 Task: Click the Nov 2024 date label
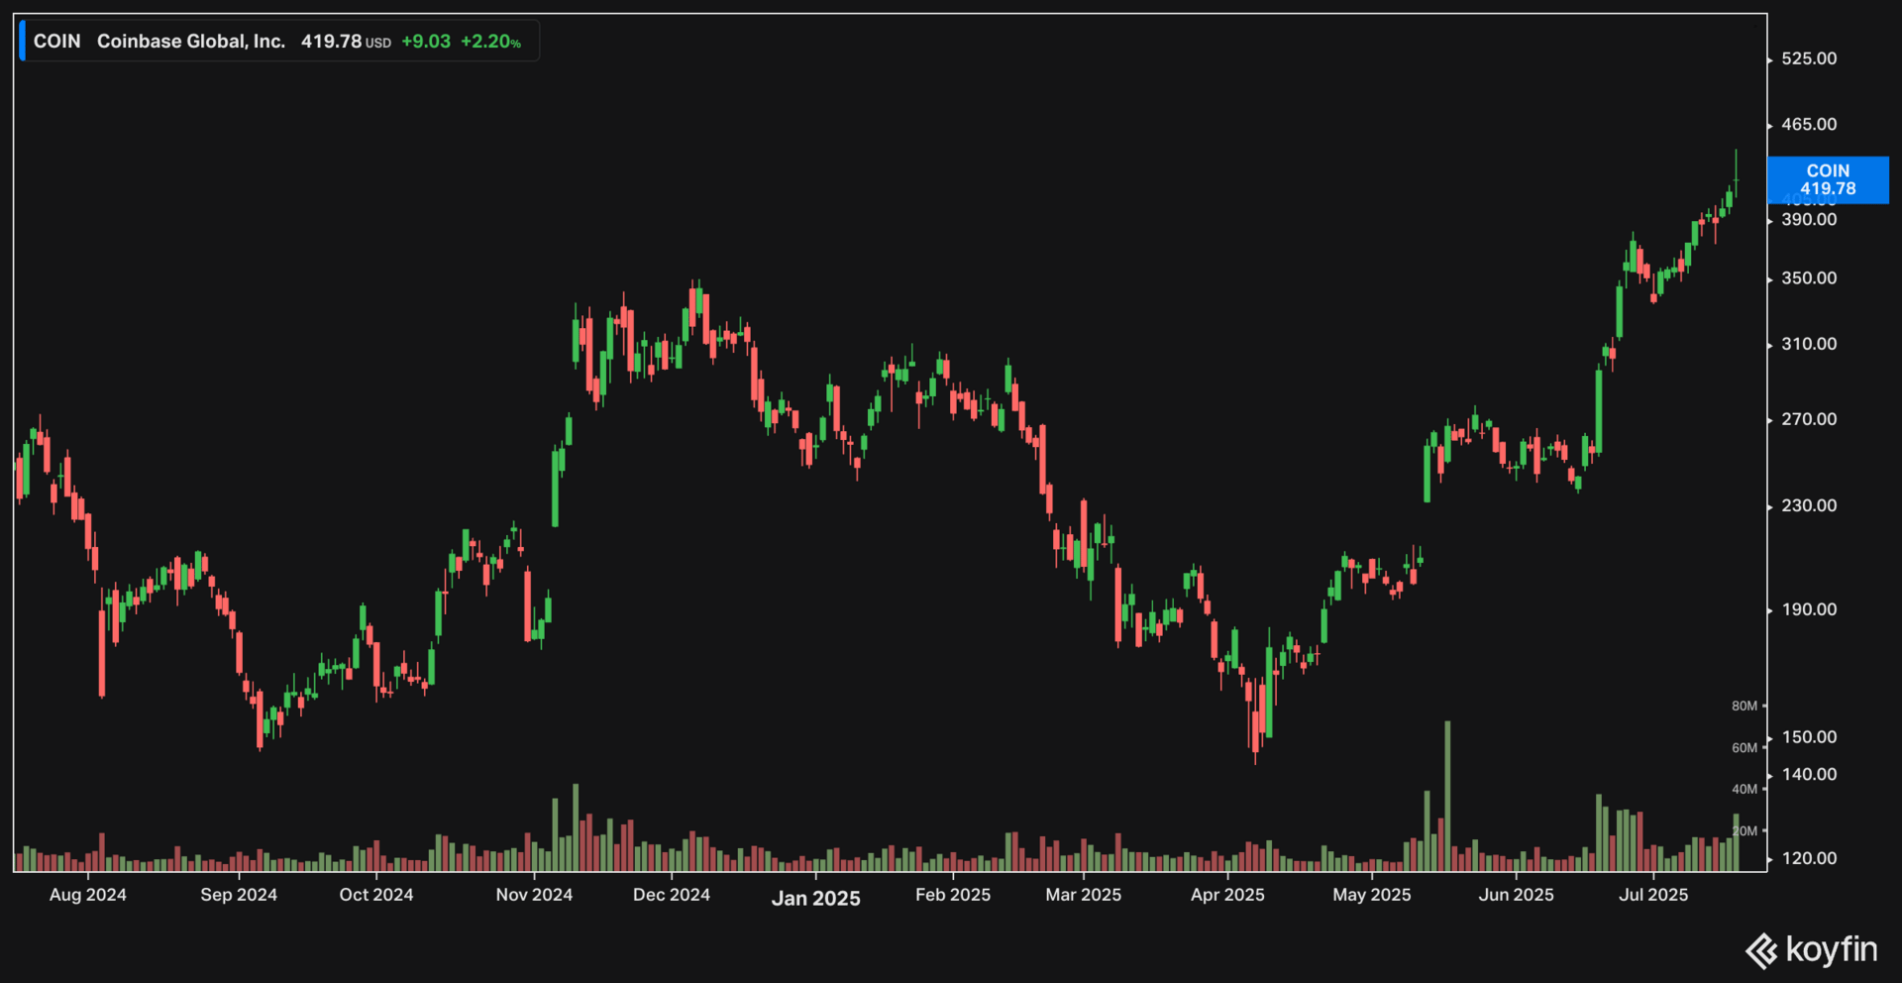[x=534, y=895]
